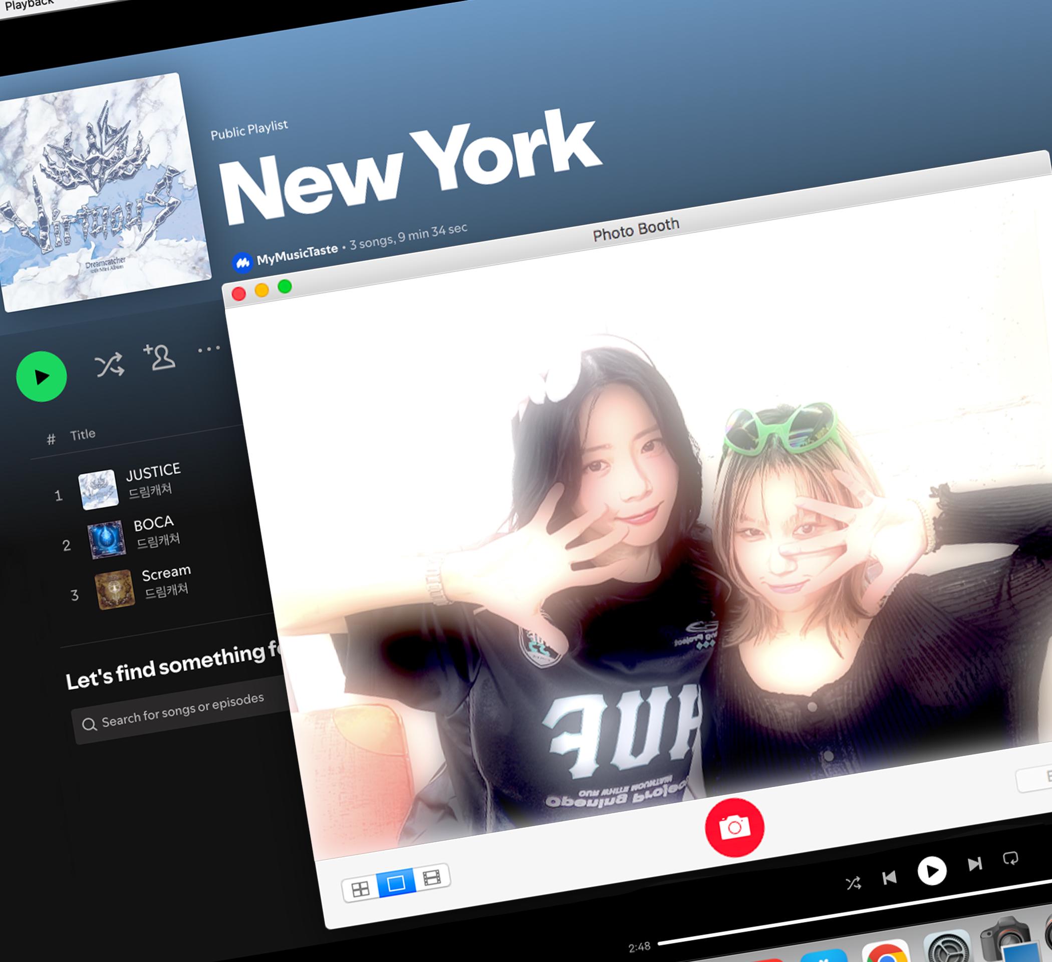This screenshot has width=1052, height=962.
Task: Select four-up photo mode in Photo Booth
Action: pos(360,889)
